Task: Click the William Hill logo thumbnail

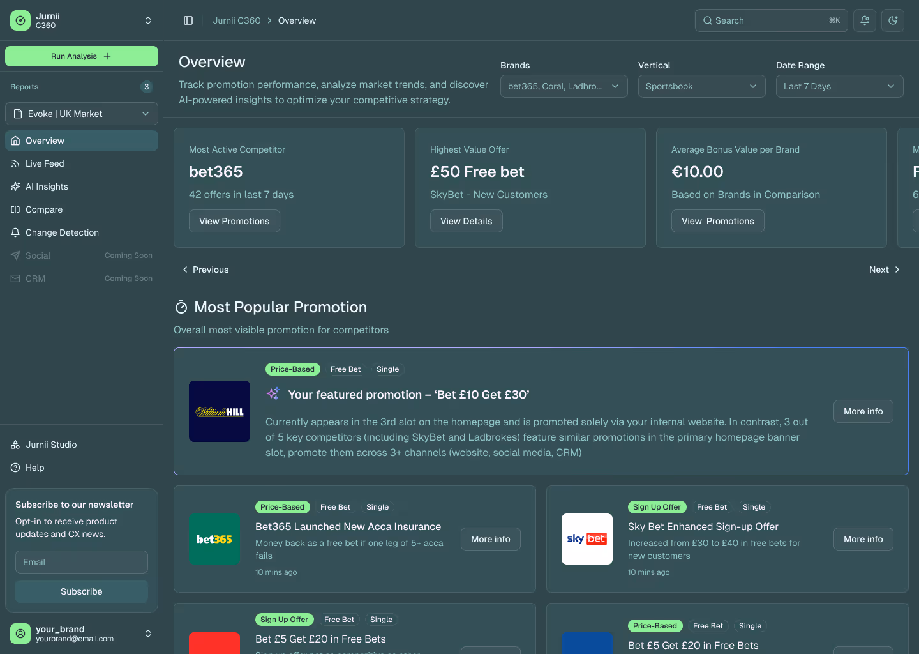Action: pyautogui.click(x=220, y=411)
